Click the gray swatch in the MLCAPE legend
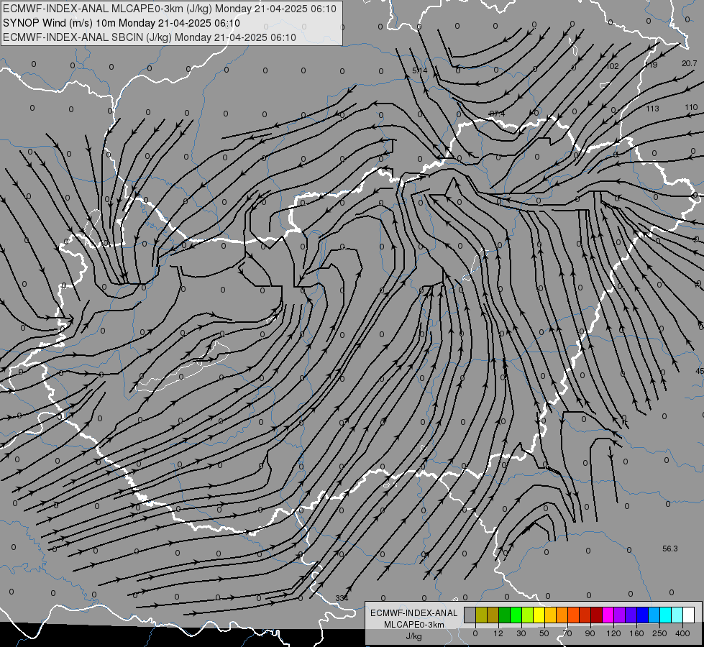704x647 pixels. 470,615
